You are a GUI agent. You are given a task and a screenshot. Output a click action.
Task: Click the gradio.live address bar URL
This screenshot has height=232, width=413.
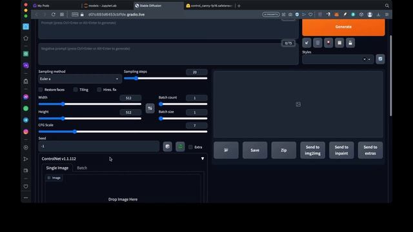(x=116, y=14)
